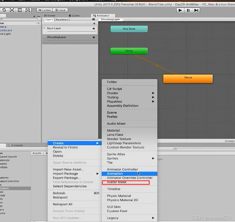Choose Reimport All
The image size is (235, 222).
(74, 204)
